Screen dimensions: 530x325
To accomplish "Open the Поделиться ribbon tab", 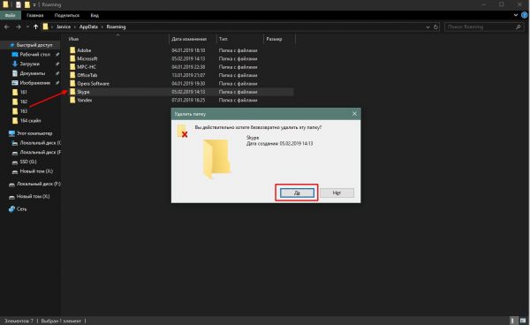I will [67, 15].
